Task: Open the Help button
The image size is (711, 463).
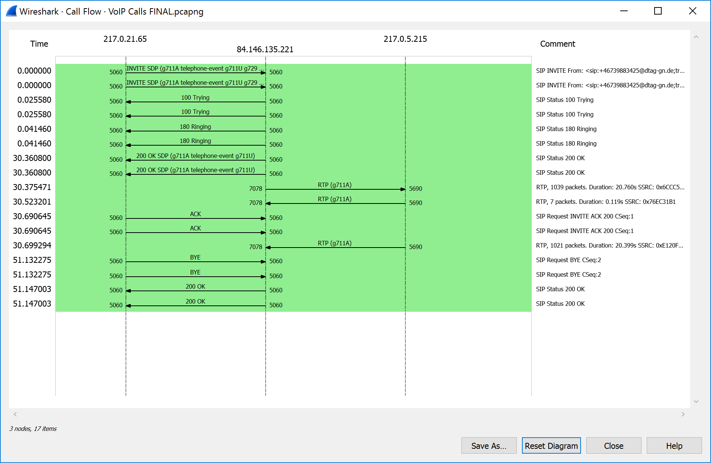Action: coord(674,445)
